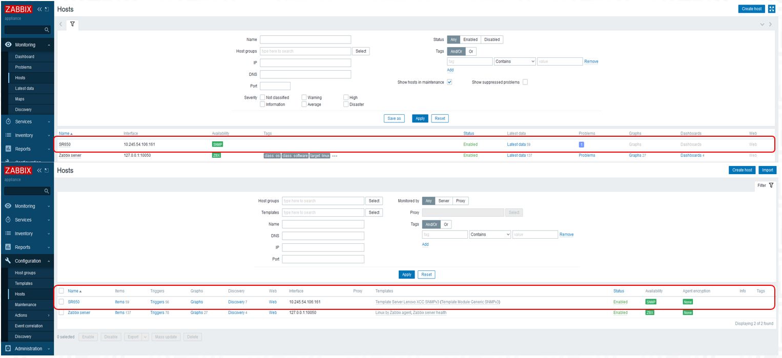Toggle the funnel filter tab on the top page

(x=72, y=24)
